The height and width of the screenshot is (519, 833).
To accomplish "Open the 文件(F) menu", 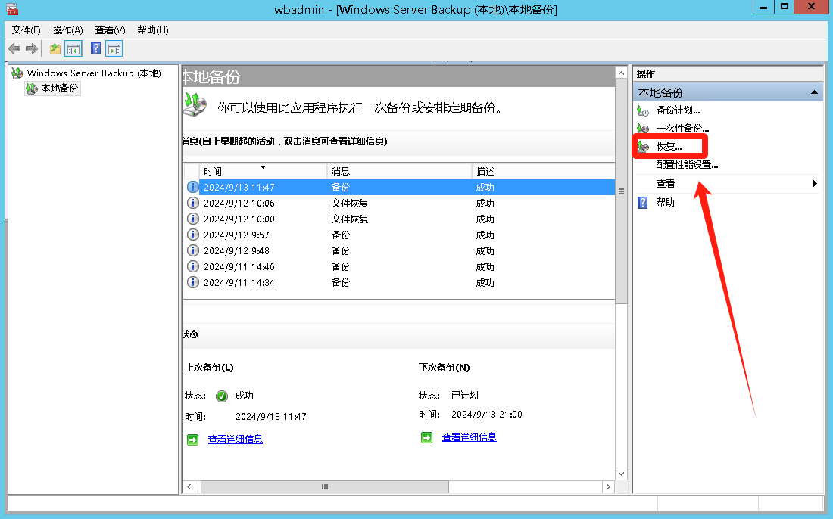I will tap(27, 30).
